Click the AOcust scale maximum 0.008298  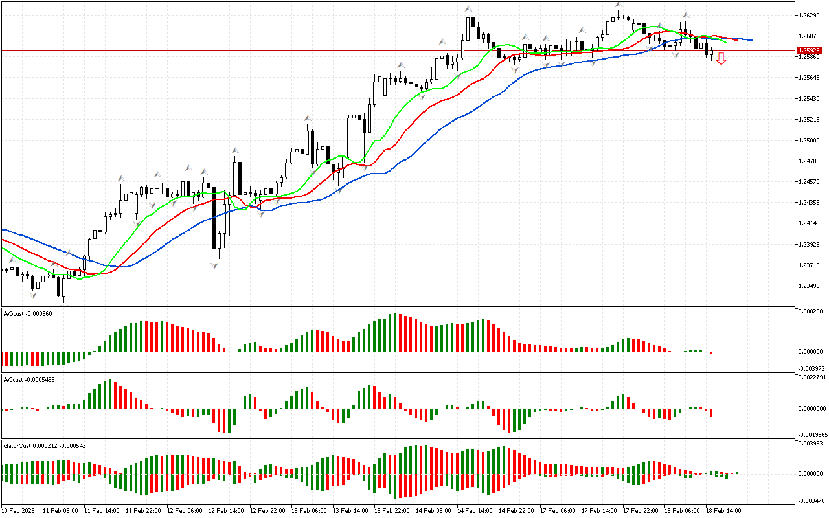pyautogui.click(x=810, y=311)
